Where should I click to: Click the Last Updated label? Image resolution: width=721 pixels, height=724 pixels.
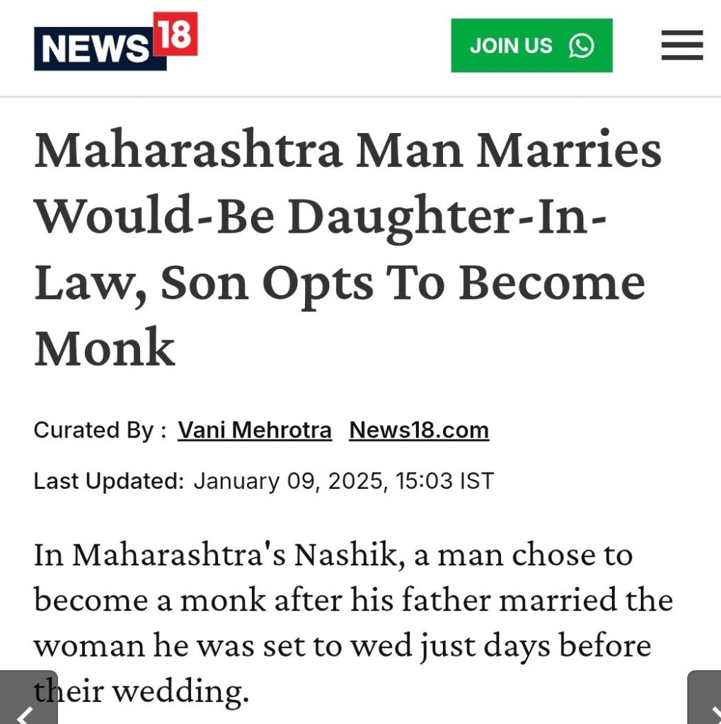pyautogui.click(x=108, y=481)
